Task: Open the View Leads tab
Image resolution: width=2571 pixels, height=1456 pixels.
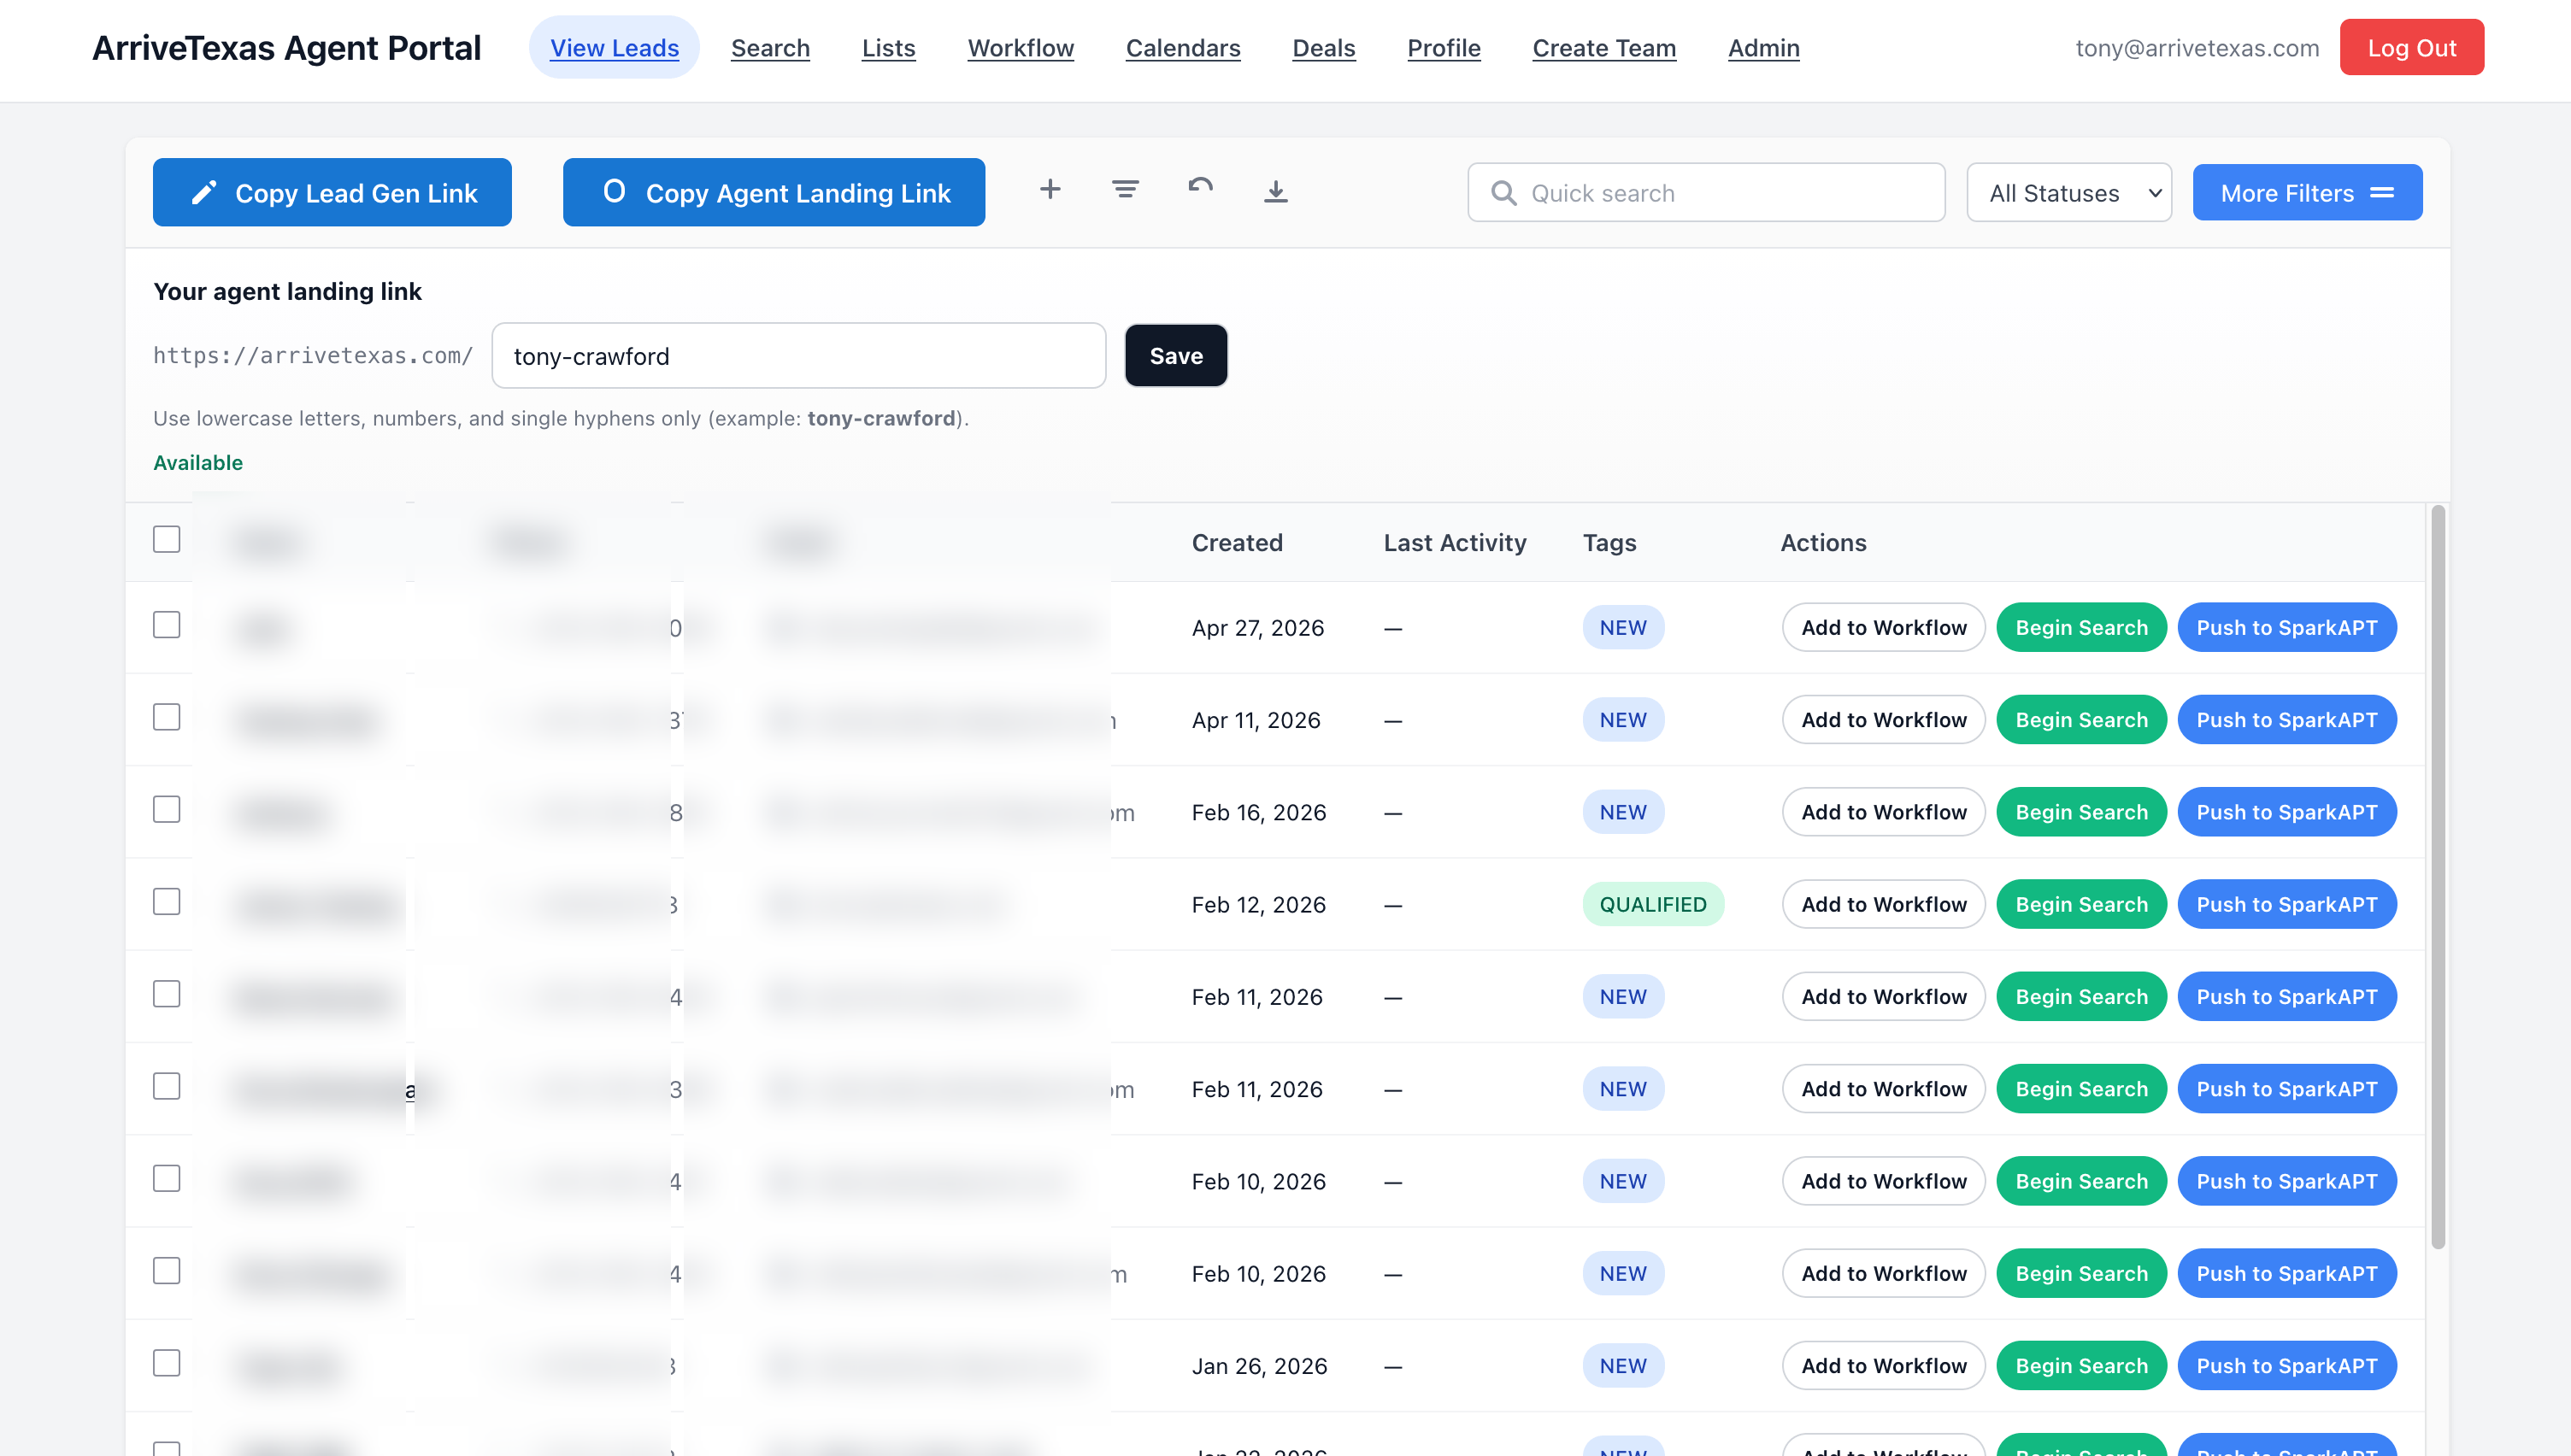Action: tap(614, 47)
